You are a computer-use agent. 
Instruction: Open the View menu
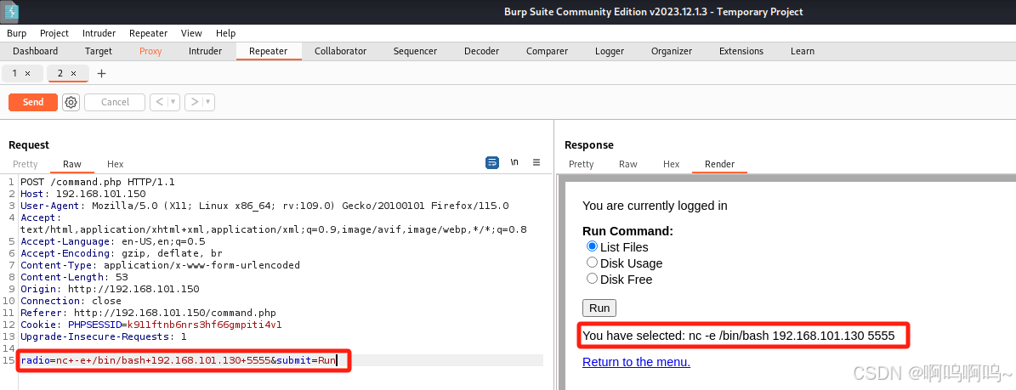pos(191,33)
